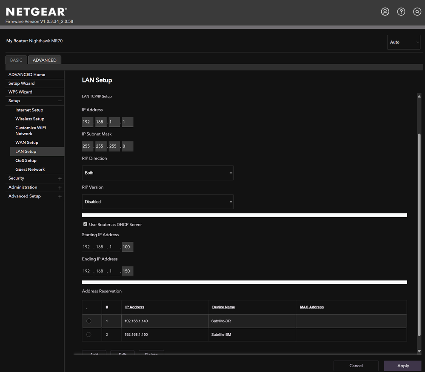Switch to the BASIC tab
The image size is (425, 372).
click(x=16, y=60)
